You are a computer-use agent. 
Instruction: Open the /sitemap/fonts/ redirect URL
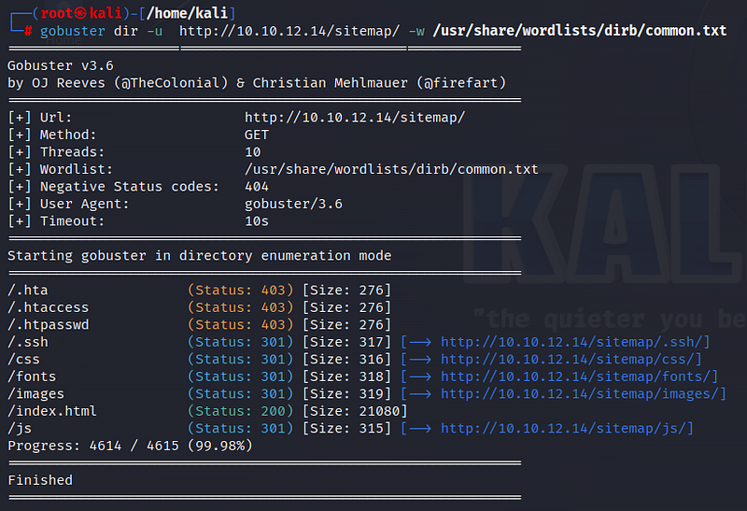click(x=579, y=376)
